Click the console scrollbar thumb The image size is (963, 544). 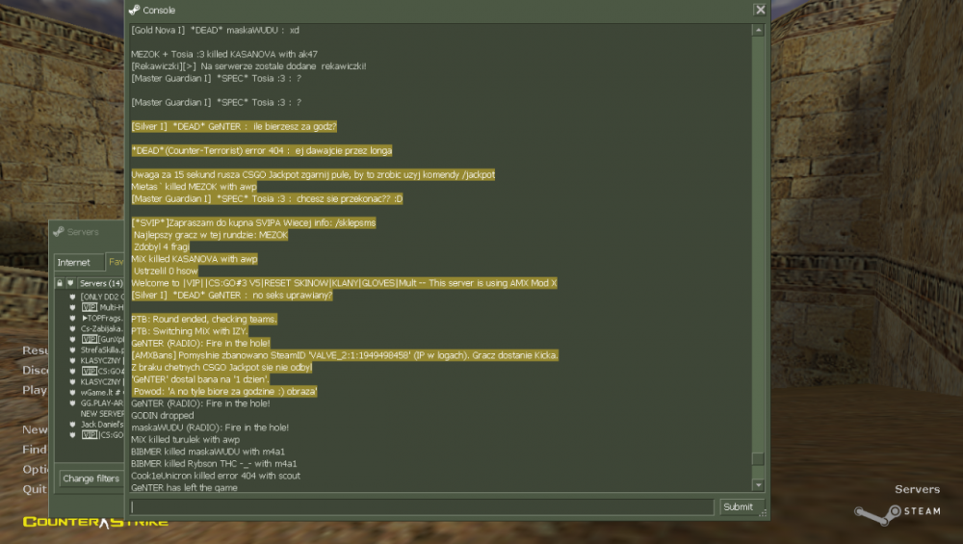758,459
